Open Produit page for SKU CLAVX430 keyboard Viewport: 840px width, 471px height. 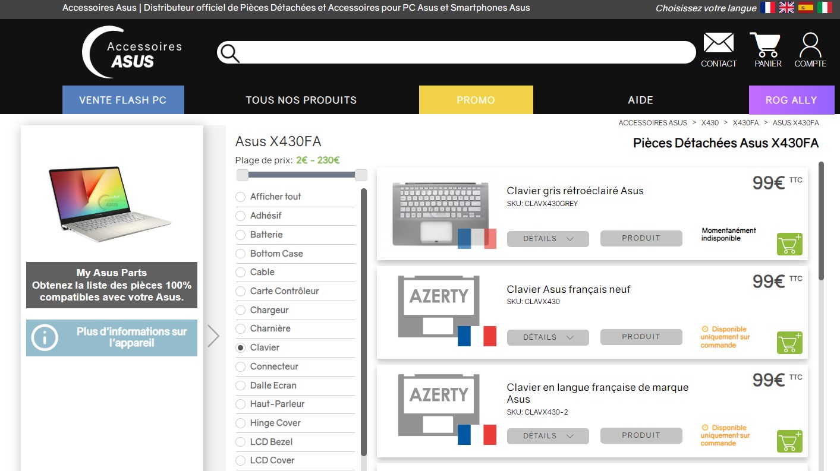(641, 337)
